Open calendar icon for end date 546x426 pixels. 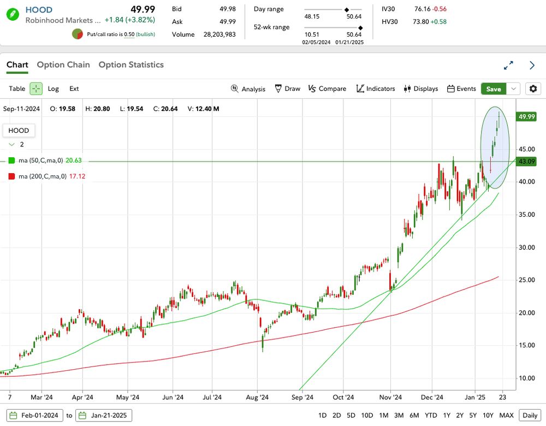[x=82, y=416]
